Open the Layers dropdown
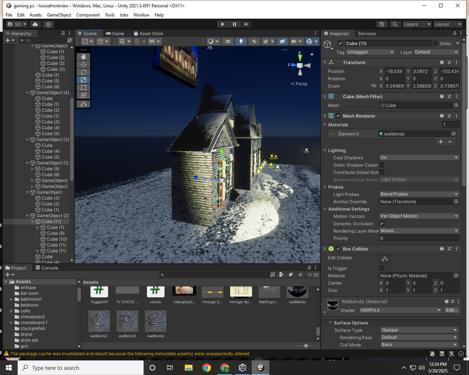The image size is (469, 375). 417,24
